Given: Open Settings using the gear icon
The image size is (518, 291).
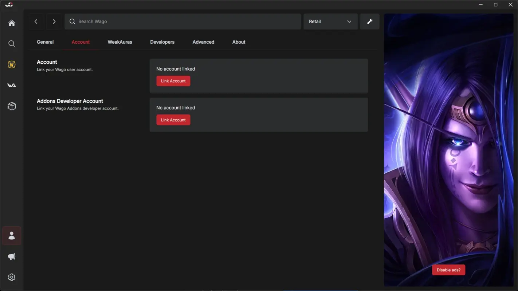Looking at the screenshot, I should pos(11,277).
